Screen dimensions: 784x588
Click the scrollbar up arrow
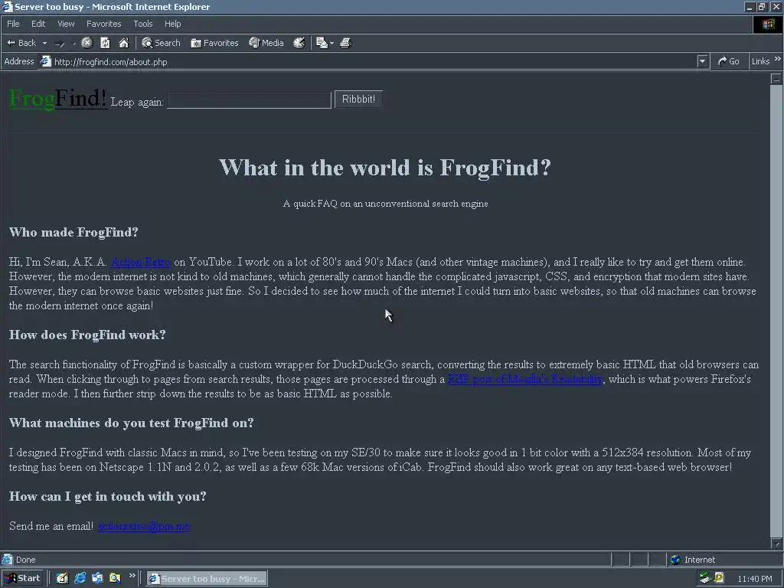coord(776,79)
